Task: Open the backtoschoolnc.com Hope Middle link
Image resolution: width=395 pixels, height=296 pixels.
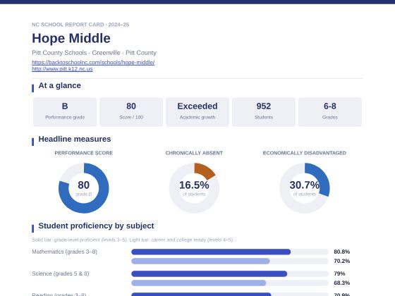Action: coord(93,62)
